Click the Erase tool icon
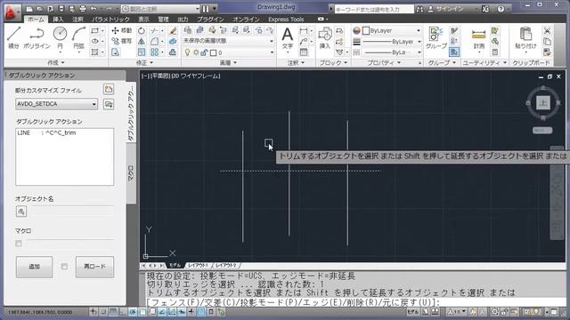 (173, 30)
